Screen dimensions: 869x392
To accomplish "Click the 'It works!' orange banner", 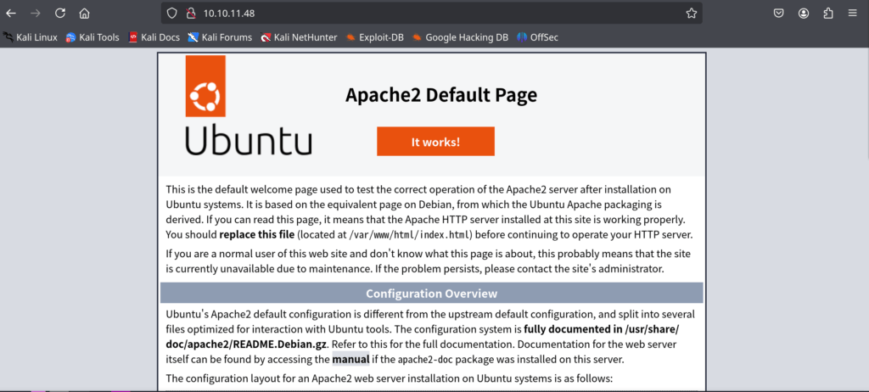I will pyautogui.click(x=435, y=142).
